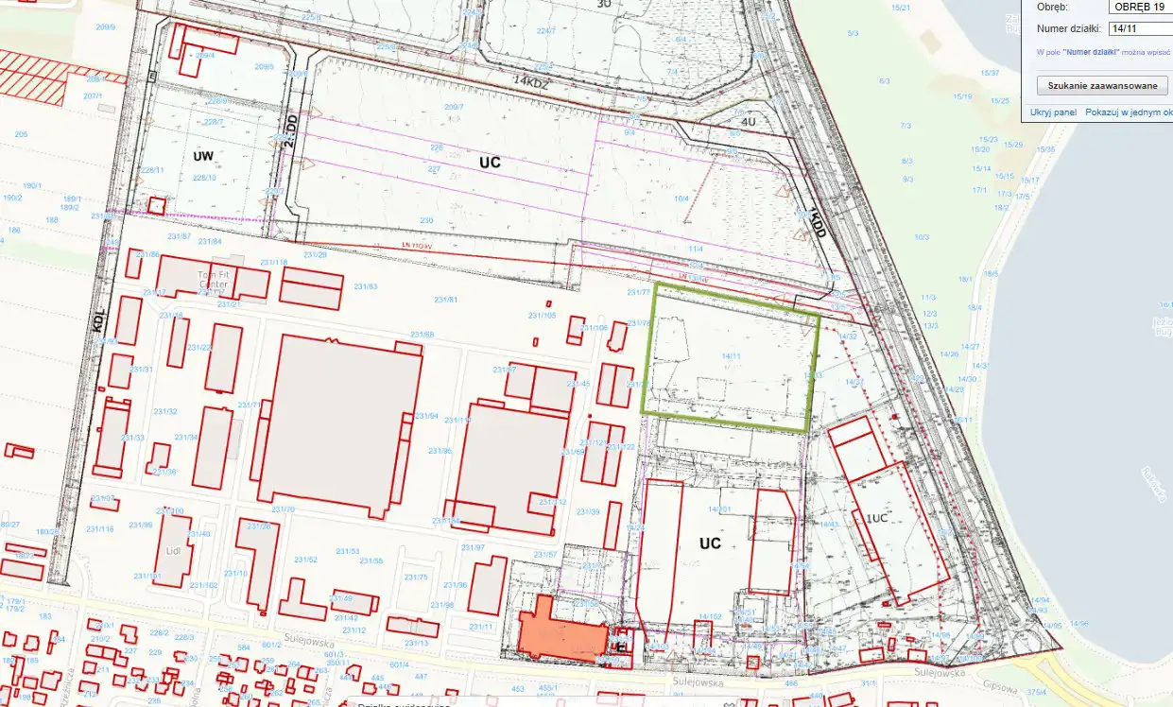Click parcel label 231/75
The height and width of the screenshot is (707, 1173).
tap(416, 578)
